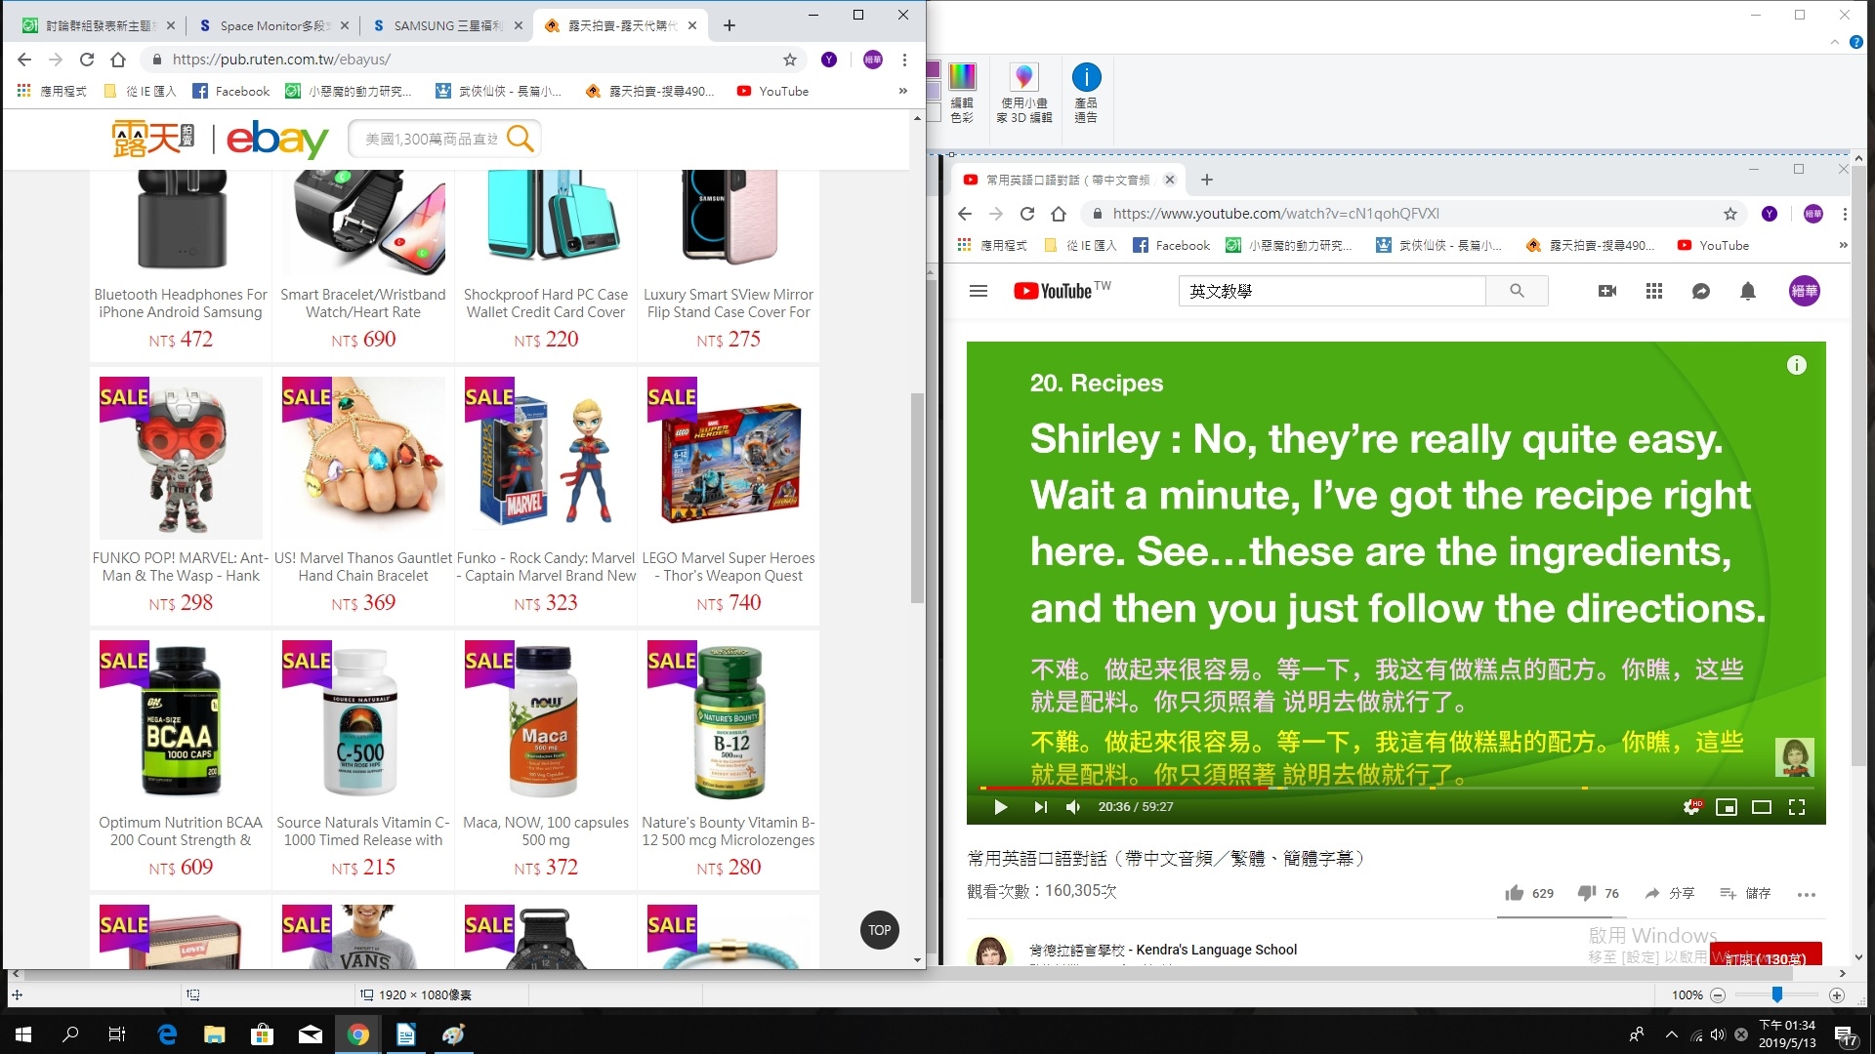Open left Chrome menu (three dots)

pos(904,60)
